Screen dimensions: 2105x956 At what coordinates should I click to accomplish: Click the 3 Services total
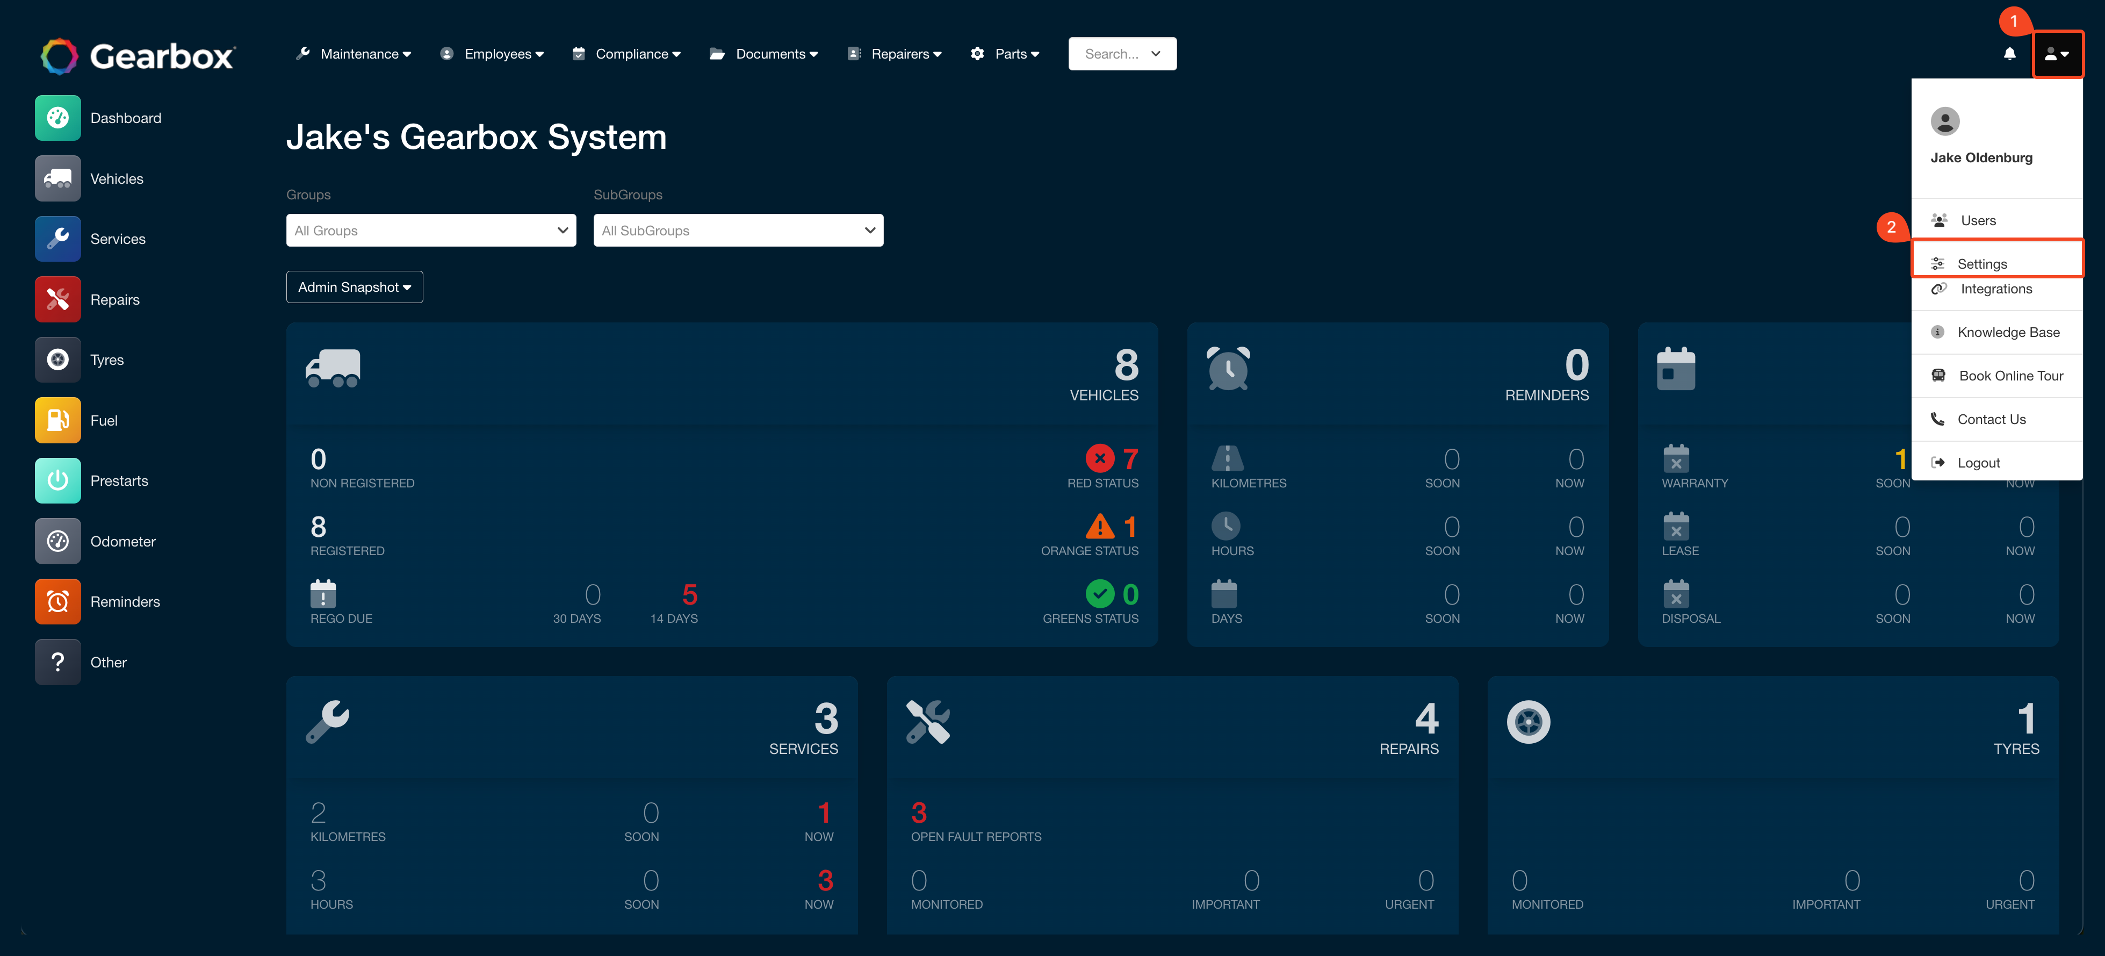point(826,718)
